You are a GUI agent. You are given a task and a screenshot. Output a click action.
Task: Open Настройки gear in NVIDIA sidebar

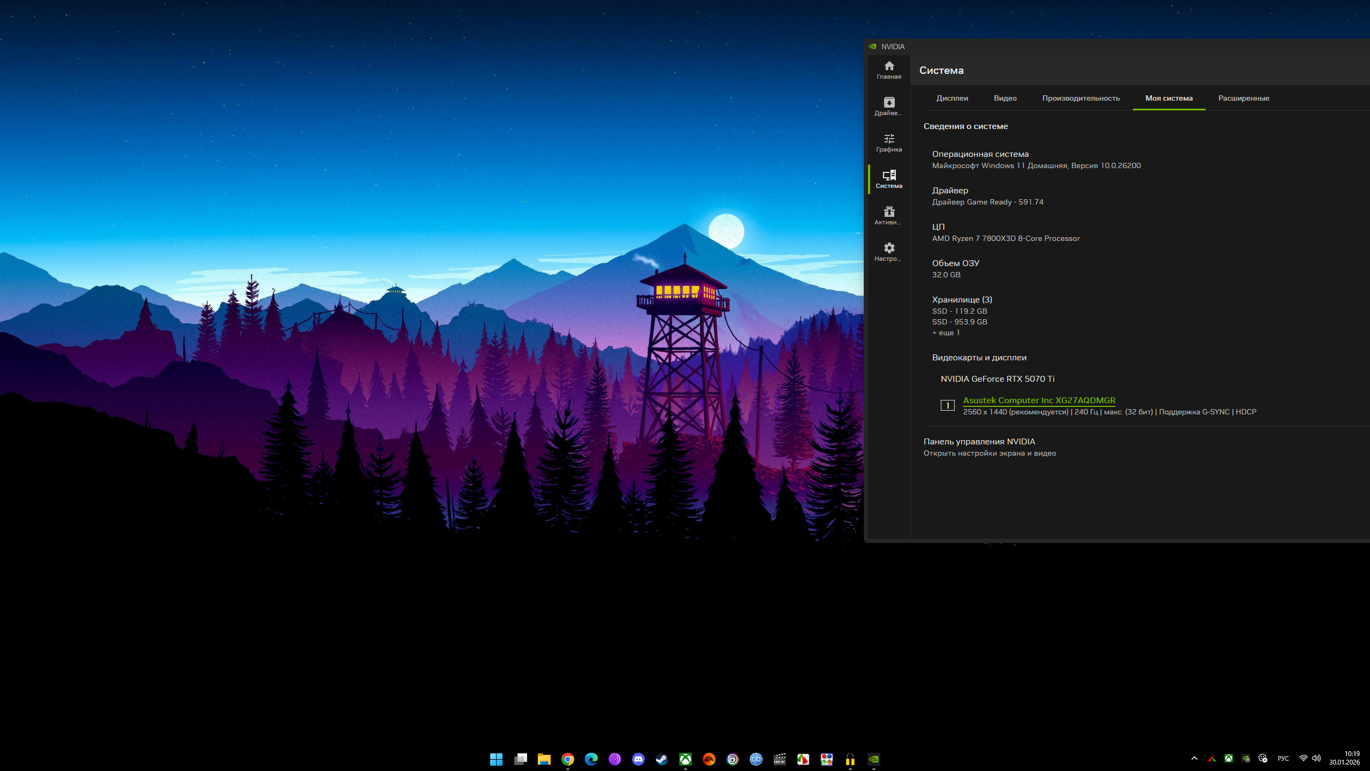coord(889,252)
